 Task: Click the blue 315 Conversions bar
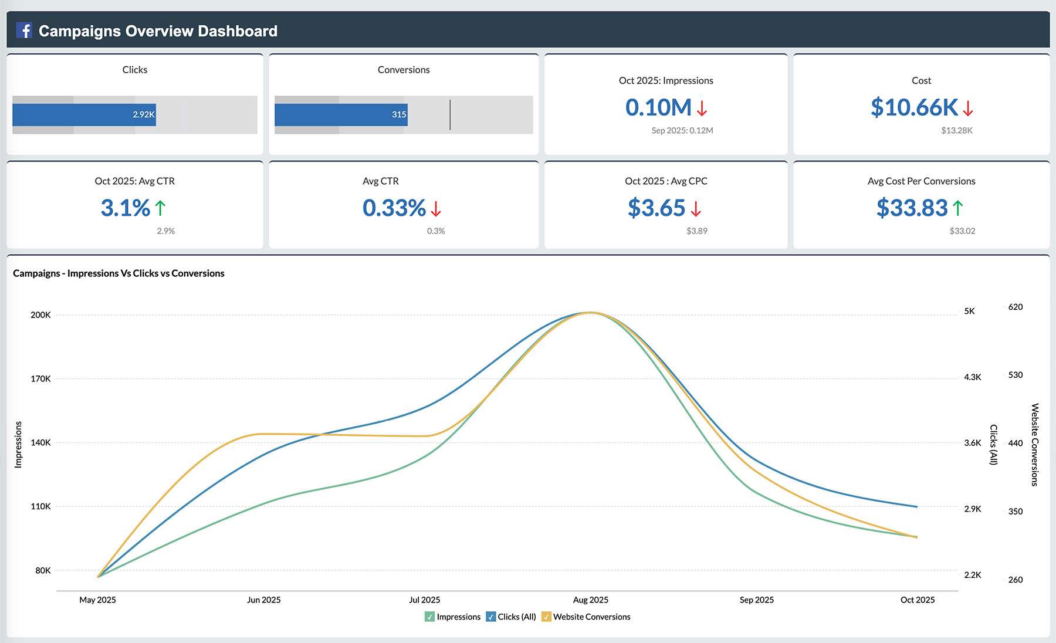pos(340,115)
